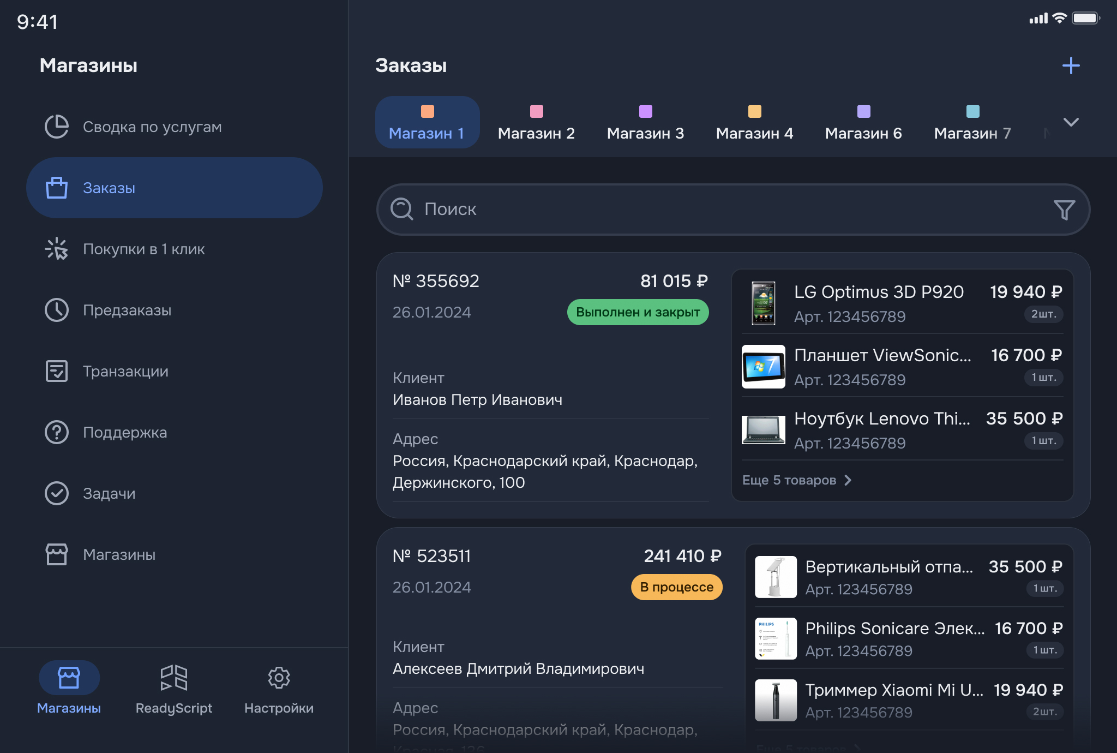1117x753 pixels.
Task: Click the teal Магазин 7 color square
Action: click(973, 111)
